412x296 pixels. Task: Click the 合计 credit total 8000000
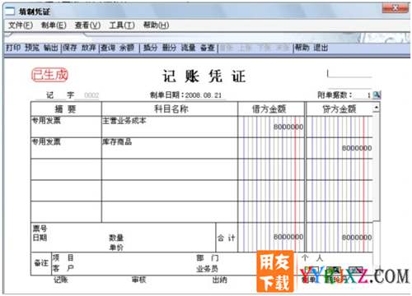coord(357,237)
